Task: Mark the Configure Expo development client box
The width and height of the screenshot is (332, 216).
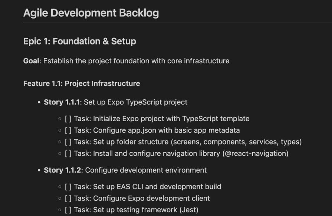Action: pyautogui.click(x=68, y=198)
